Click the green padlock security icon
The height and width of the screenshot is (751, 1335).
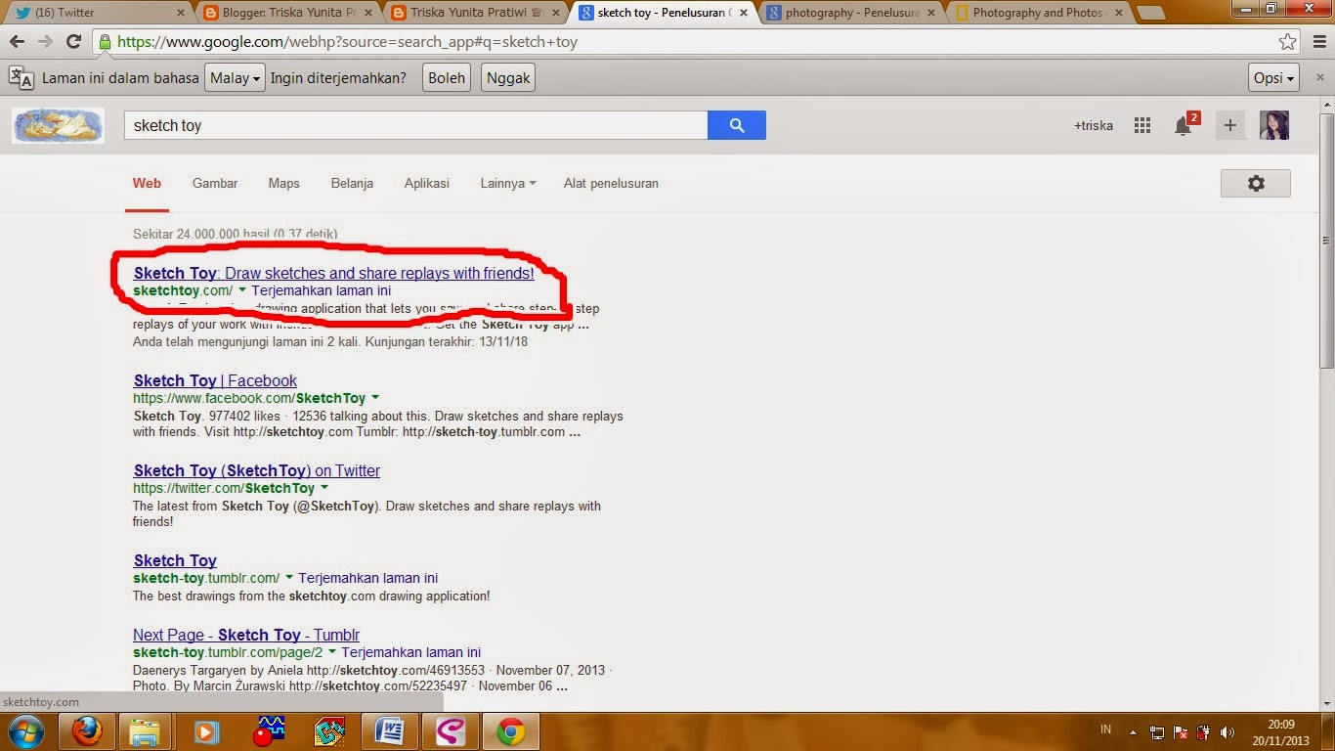click(105, 42)
